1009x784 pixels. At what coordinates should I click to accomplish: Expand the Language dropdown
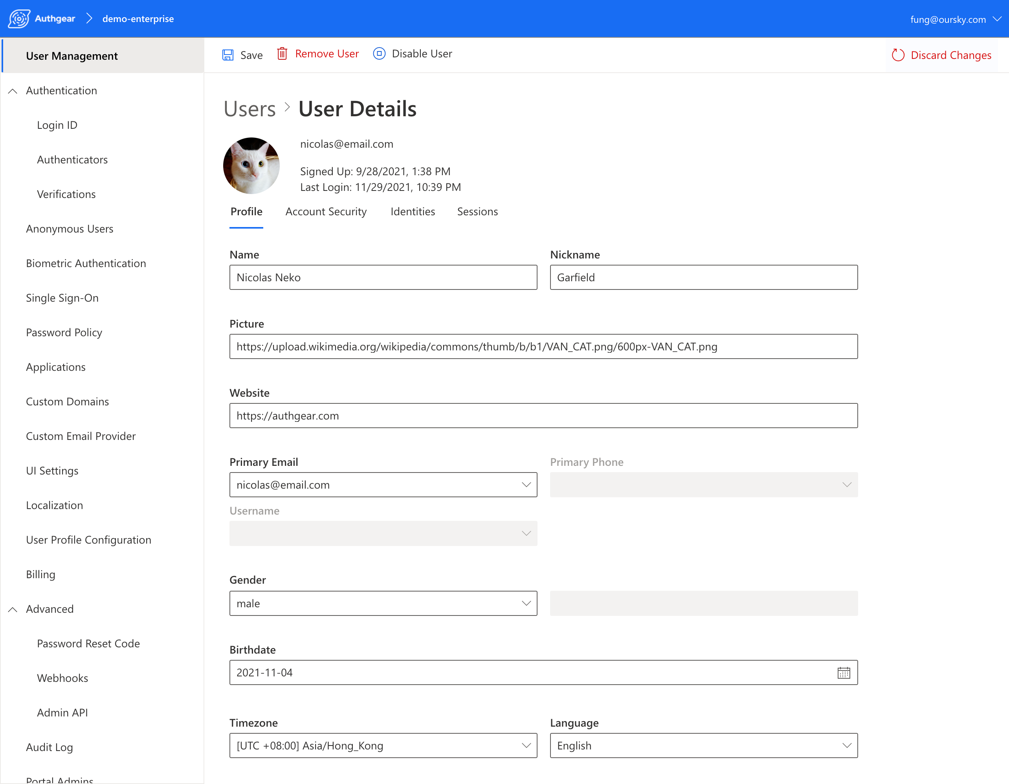846,745
